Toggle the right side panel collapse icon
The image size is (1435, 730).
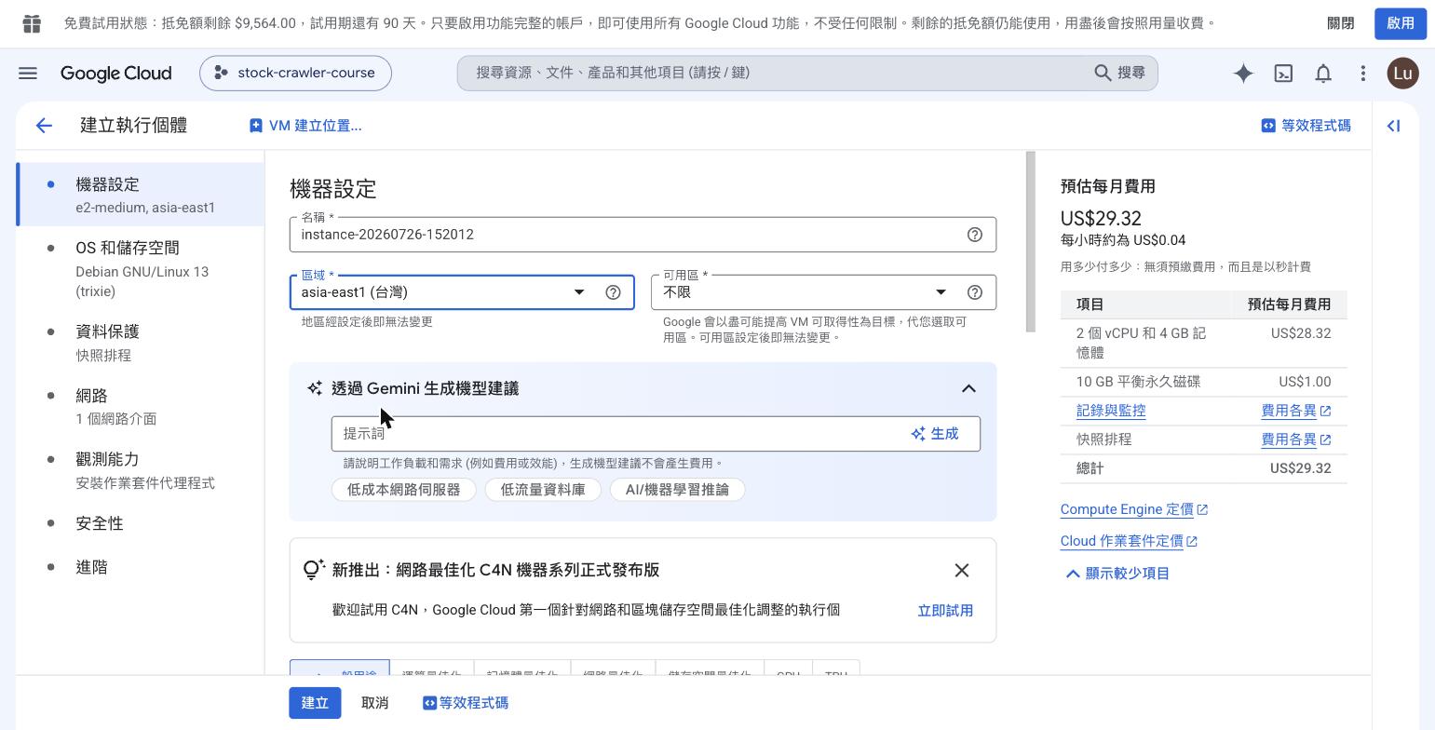click(x=1394, y=126)
